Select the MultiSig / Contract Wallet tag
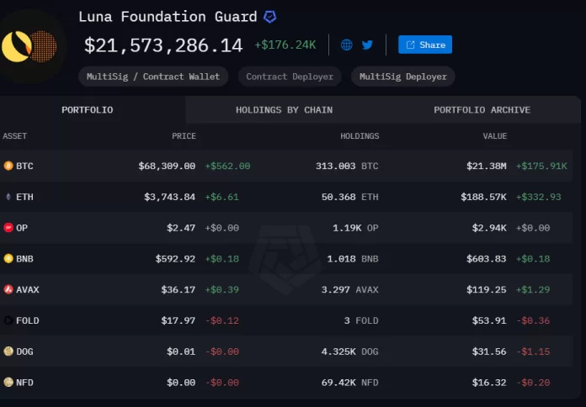Viewport: 586px width, 407px height. point(153,77)
